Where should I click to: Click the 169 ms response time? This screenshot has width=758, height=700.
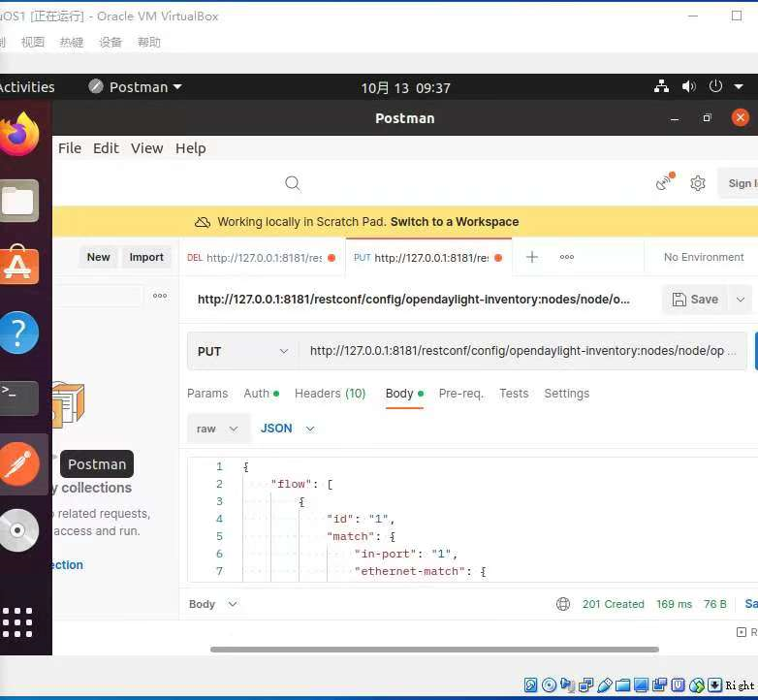pyautogui.click(x=674, y=604)
